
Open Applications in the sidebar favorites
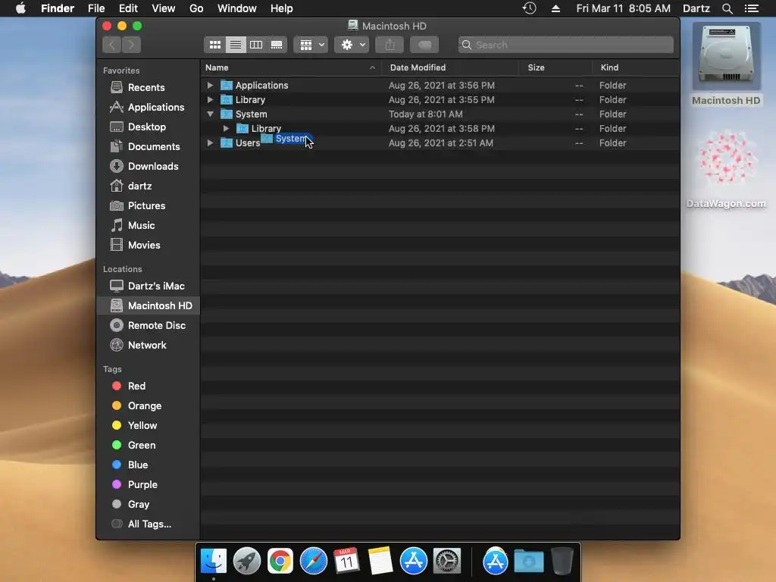(148, 108)
